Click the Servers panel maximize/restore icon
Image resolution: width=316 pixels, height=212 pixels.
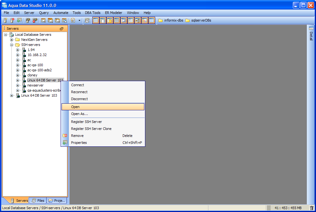tap(62, 29)
